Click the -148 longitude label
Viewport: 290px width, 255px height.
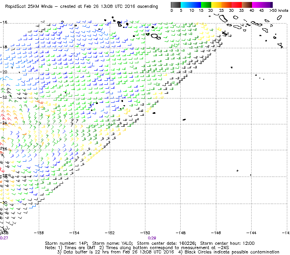point(181,233)
